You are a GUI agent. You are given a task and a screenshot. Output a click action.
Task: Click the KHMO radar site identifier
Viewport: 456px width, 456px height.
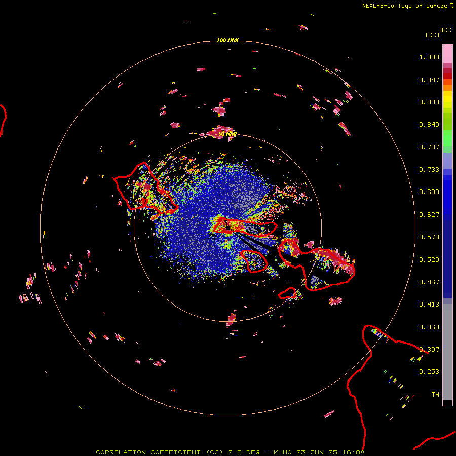(x=282, y=452)
